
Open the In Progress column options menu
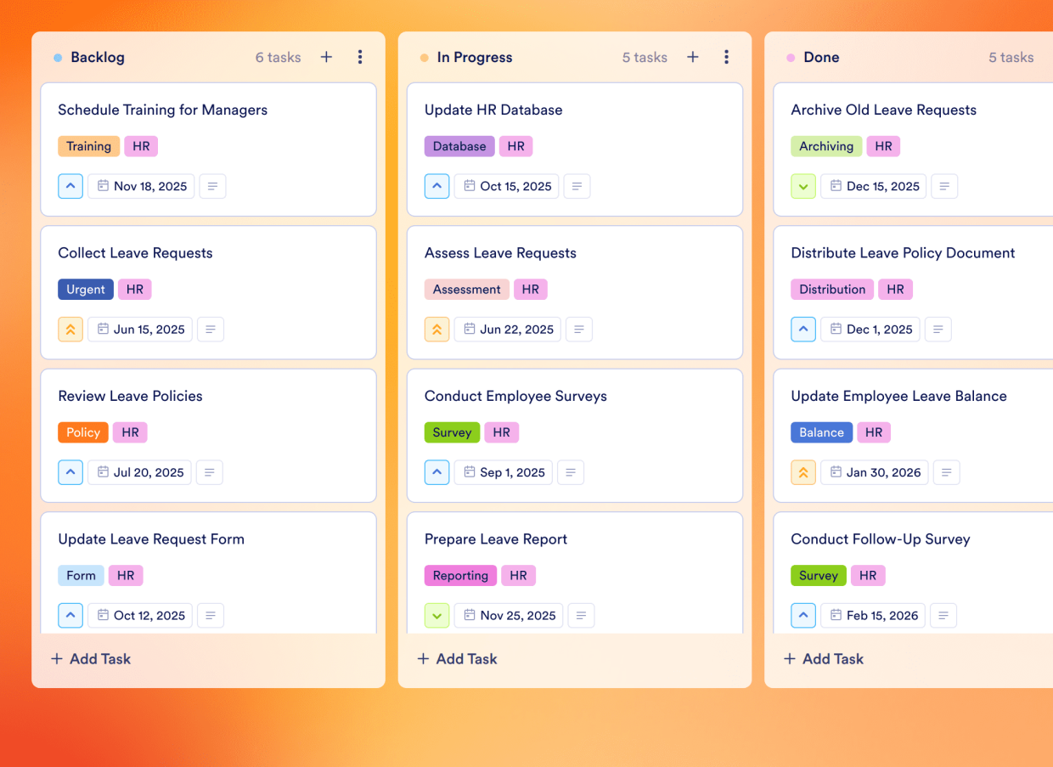727,57
